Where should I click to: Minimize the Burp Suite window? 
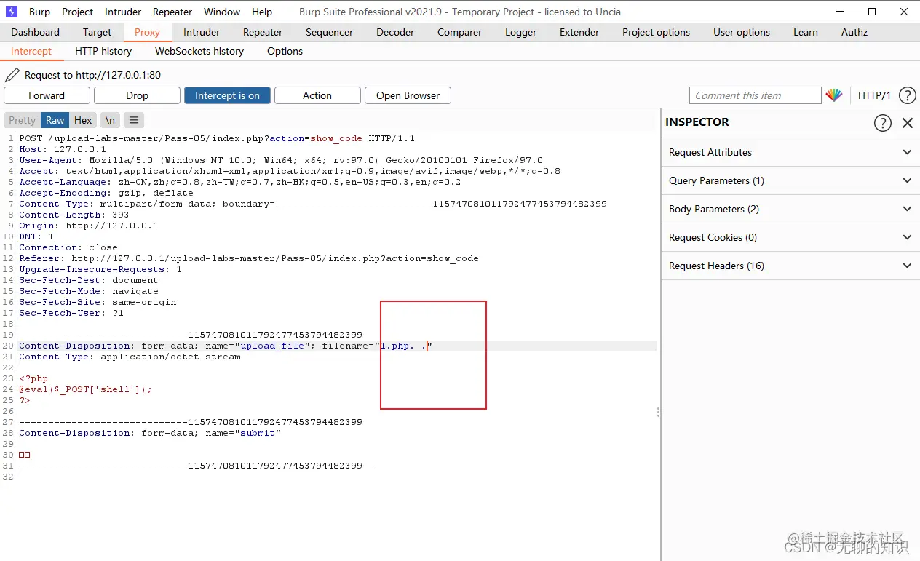pyautogui.click(x=838, y=12)
